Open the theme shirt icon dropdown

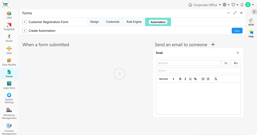point(235,5)
